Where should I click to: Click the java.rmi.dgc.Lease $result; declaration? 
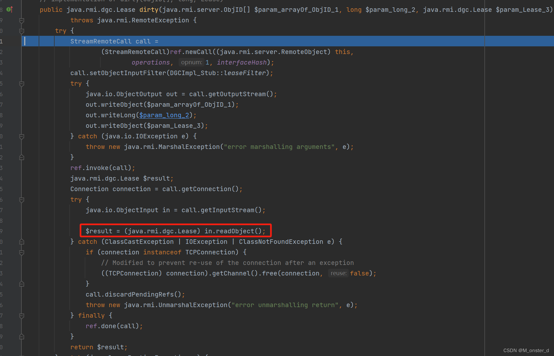coord(122,178)
